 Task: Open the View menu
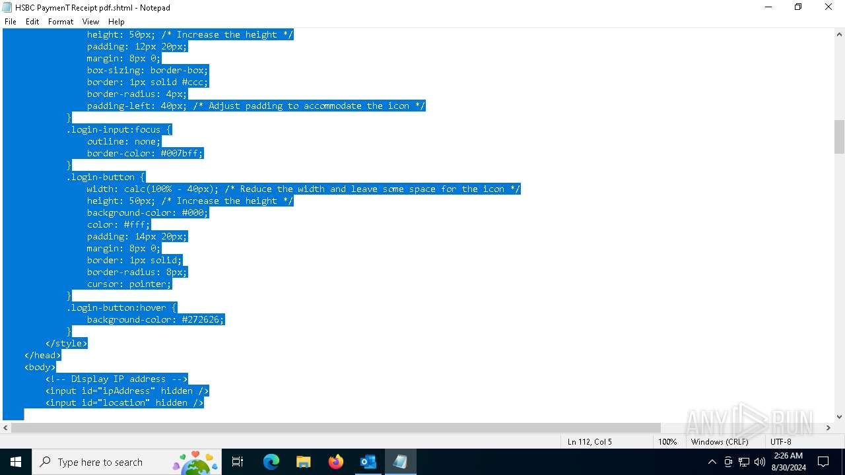click(91, 22)
